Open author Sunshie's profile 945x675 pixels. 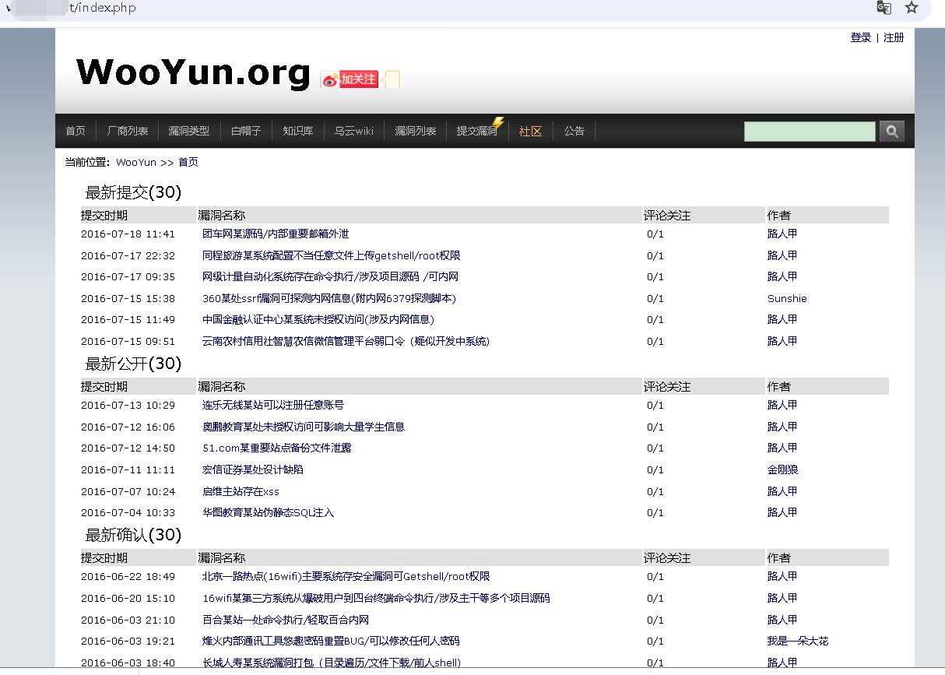pyautogui.click(x=787, y=299)
